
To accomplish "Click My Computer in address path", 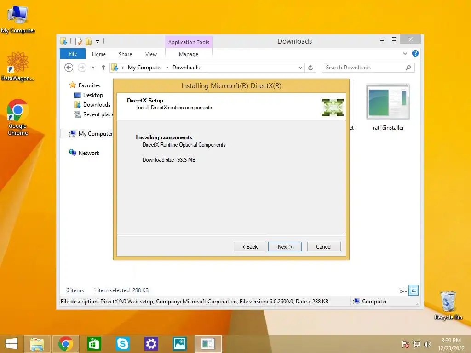I will [x=145, y=68].
